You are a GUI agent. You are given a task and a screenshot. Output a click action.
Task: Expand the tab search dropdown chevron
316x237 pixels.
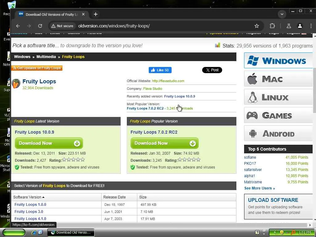(282, 14)
